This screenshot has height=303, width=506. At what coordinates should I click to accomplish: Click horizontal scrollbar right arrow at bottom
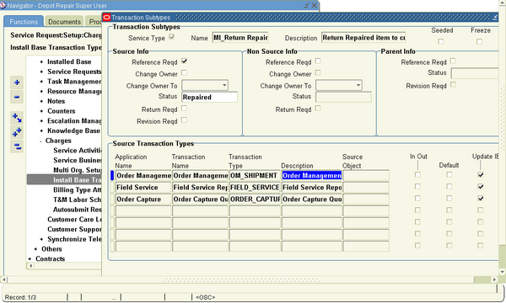495,279
